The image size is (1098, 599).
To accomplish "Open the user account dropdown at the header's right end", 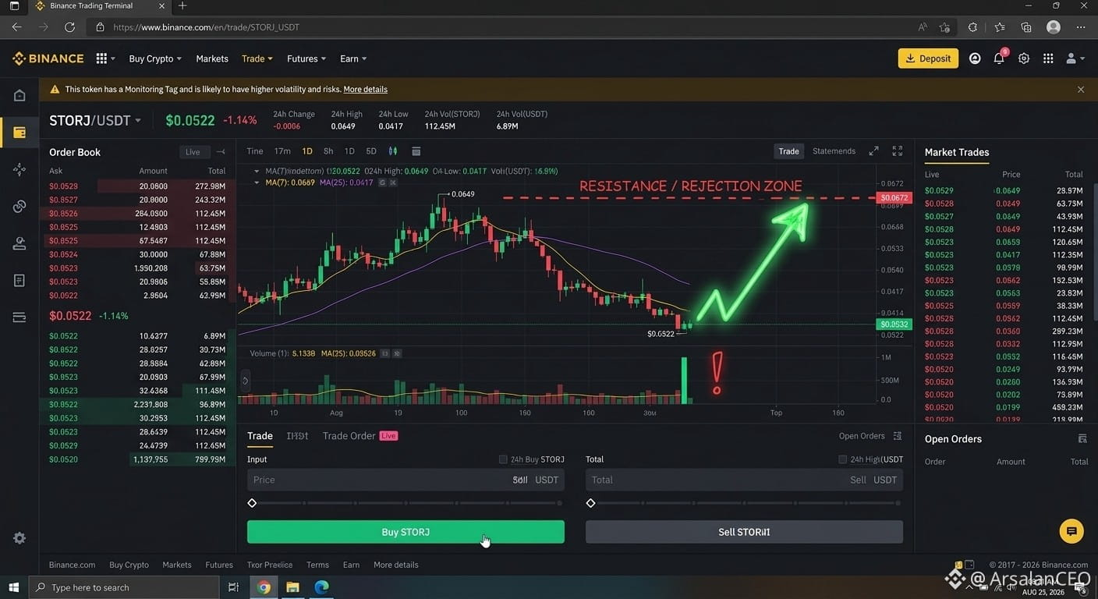I will pos(1075,58).
